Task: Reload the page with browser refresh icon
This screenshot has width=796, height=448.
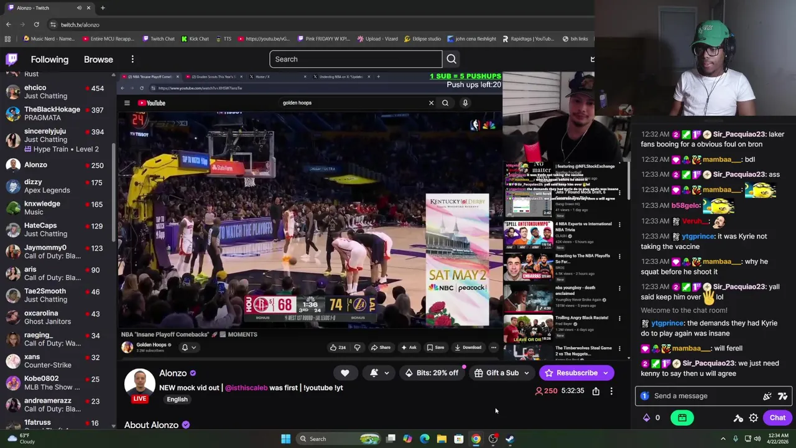Action: click(x=36, y=24)
